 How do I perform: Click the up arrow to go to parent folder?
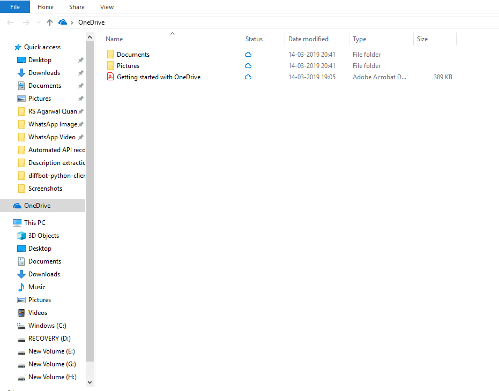(x=50, y=22)
